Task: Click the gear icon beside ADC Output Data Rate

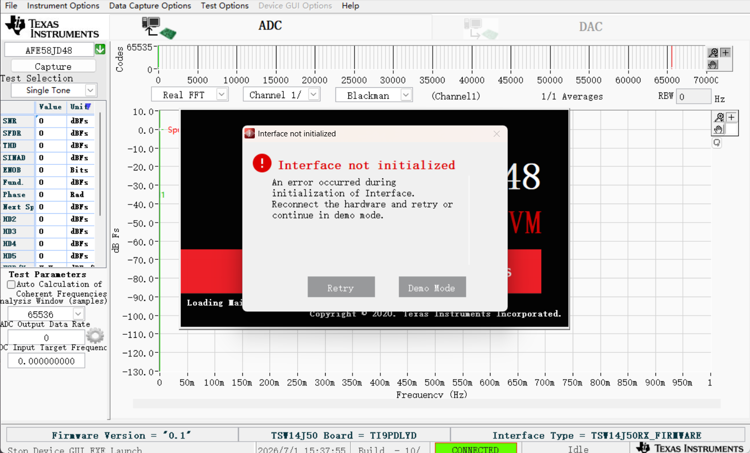Action: [x=95, y=336]
